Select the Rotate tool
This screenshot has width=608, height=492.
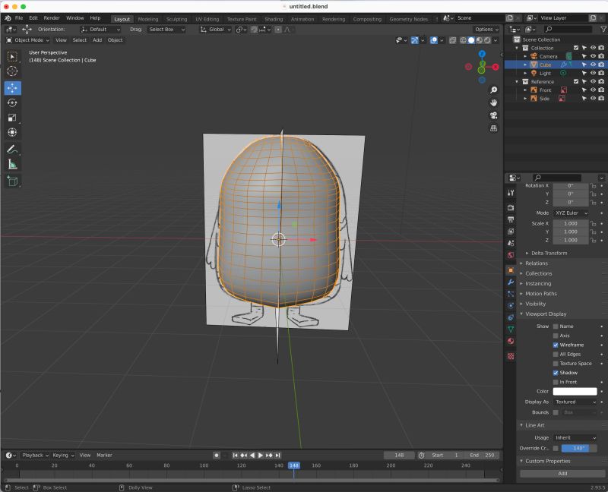pos(11,102)
